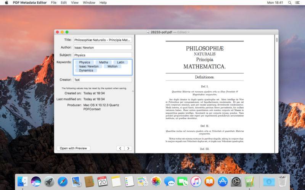Screen dimensions: 305x190
Task: Open the PDF Metadata Editor menu
Action: coord(30,3)
